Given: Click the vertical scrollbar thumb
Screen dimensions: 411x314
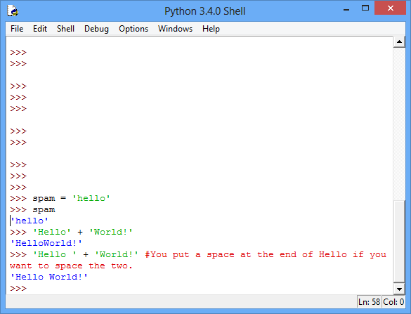Looking at the screenshot, I should [399, 242].
